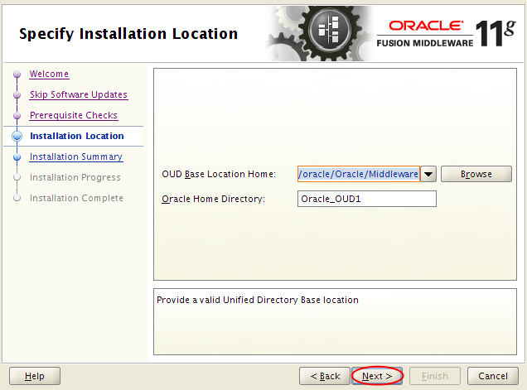Image resolution: width=527 pixels, height=390 pixels.
Task: Click the Oracle Fusion Middleware logo
Action: point(446,34)
